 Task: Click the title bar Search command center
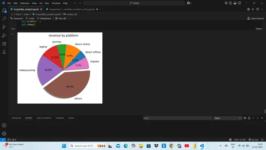(134, 3)
